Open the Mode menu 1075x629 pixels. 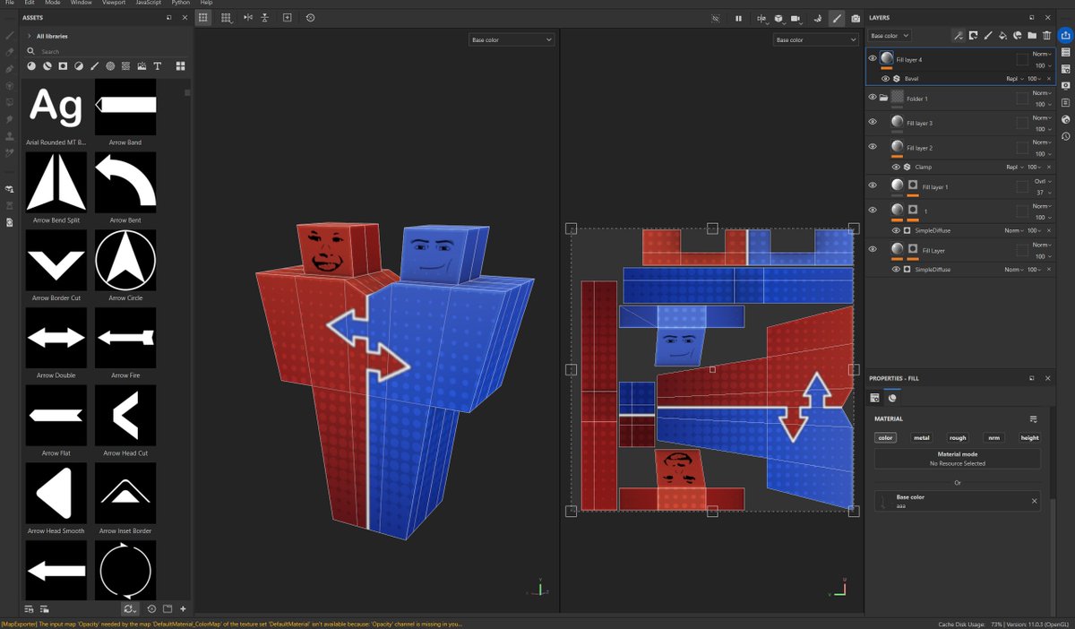pos(53,4)
